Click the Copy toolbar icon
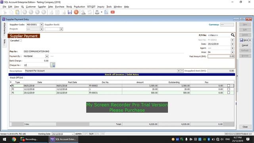 11,12
